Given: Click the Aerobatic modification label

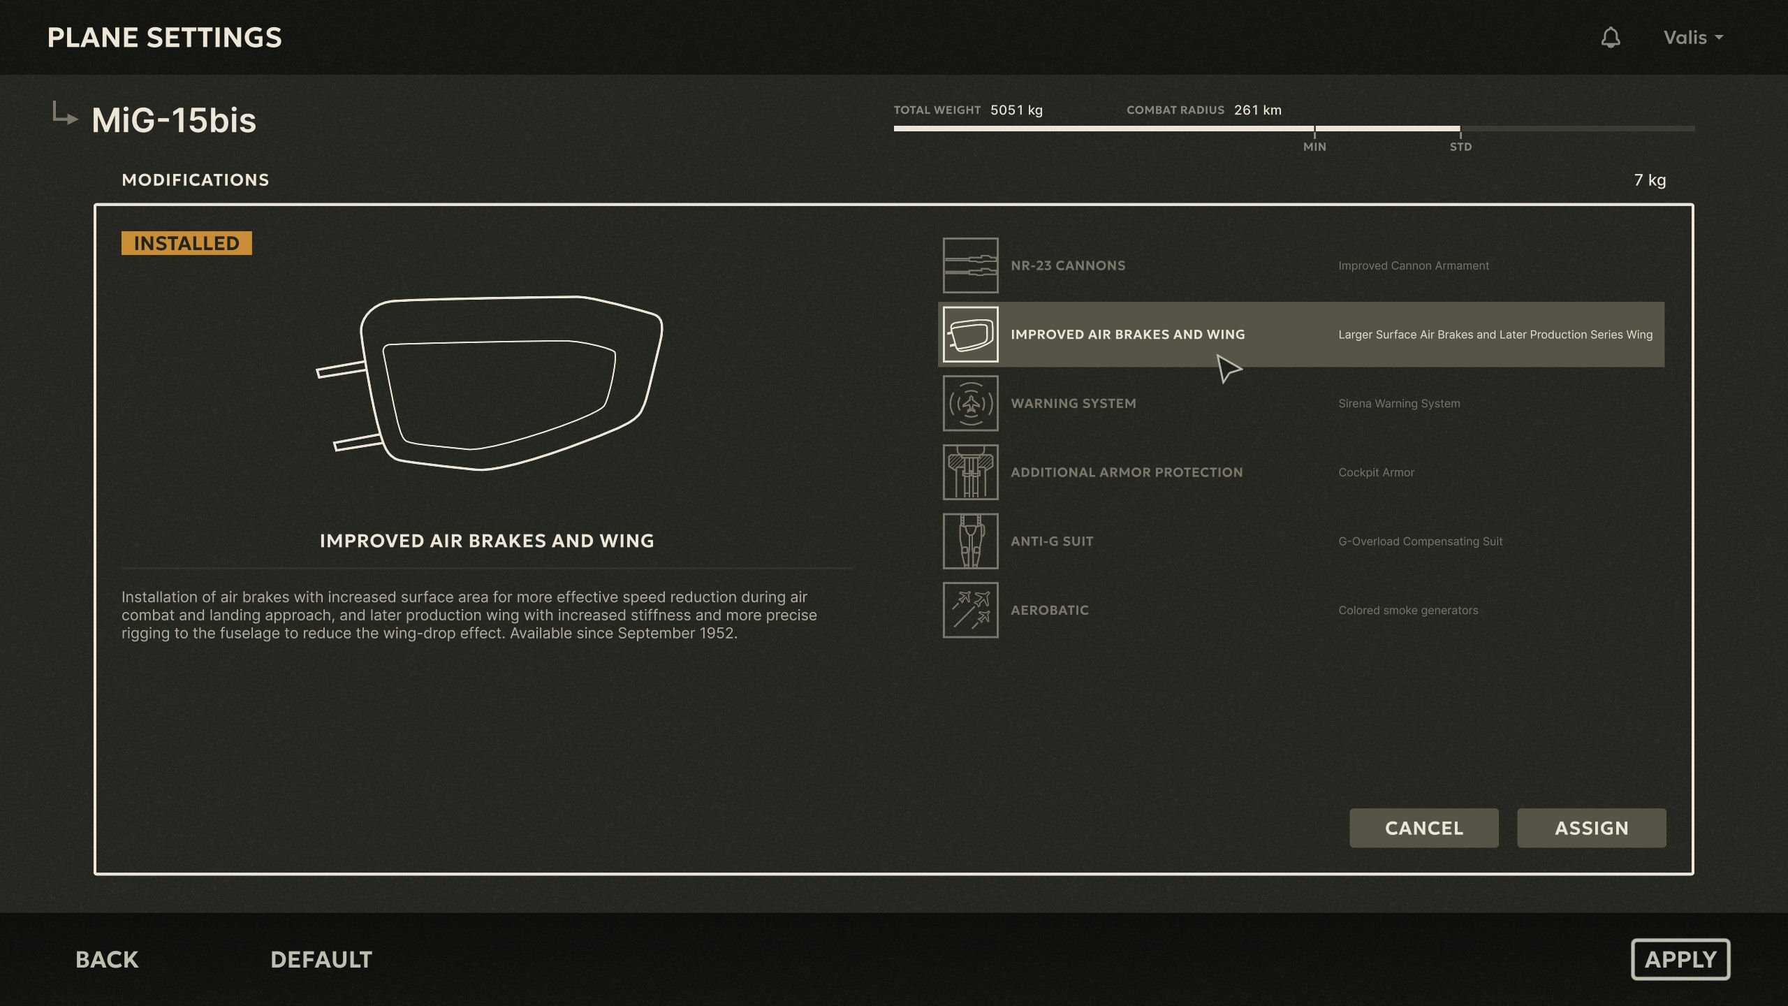Looking at the screenshot, I should coord(1050,610).
